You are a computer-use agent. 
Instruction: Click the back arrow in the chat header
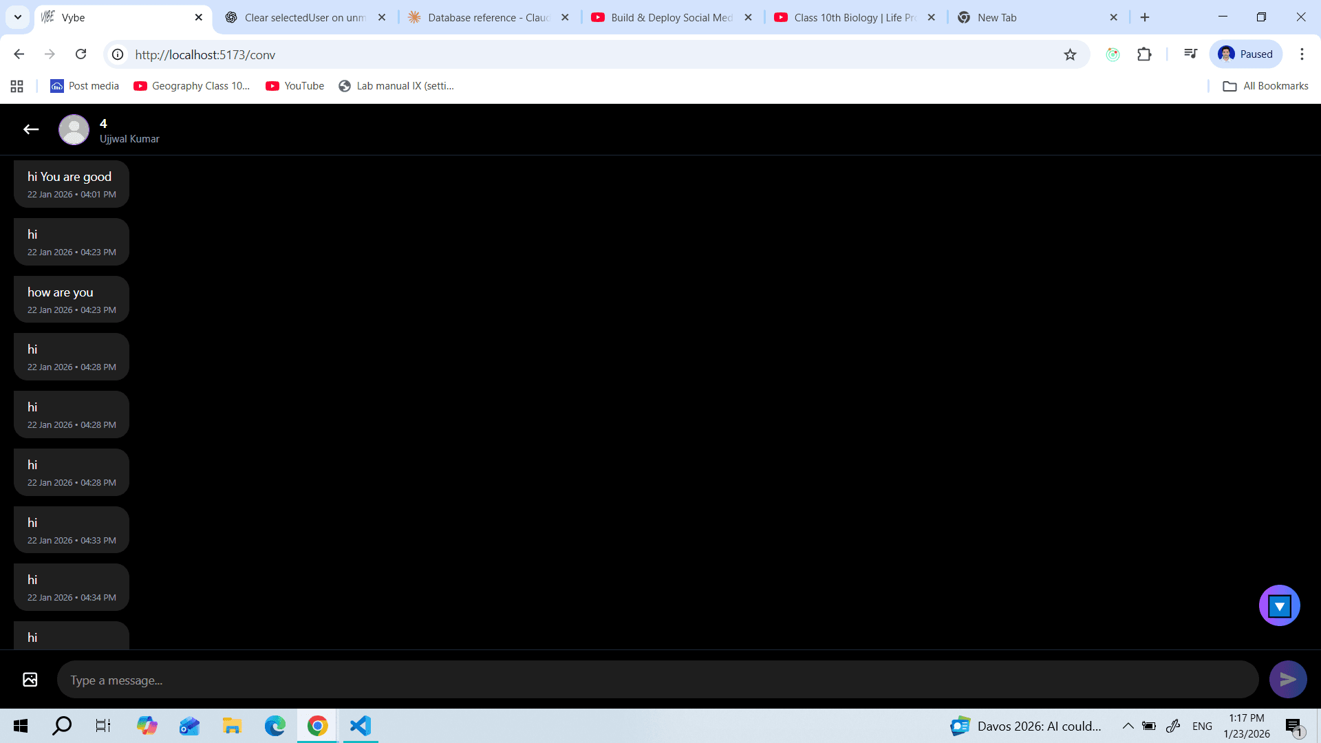click(31, 129)
